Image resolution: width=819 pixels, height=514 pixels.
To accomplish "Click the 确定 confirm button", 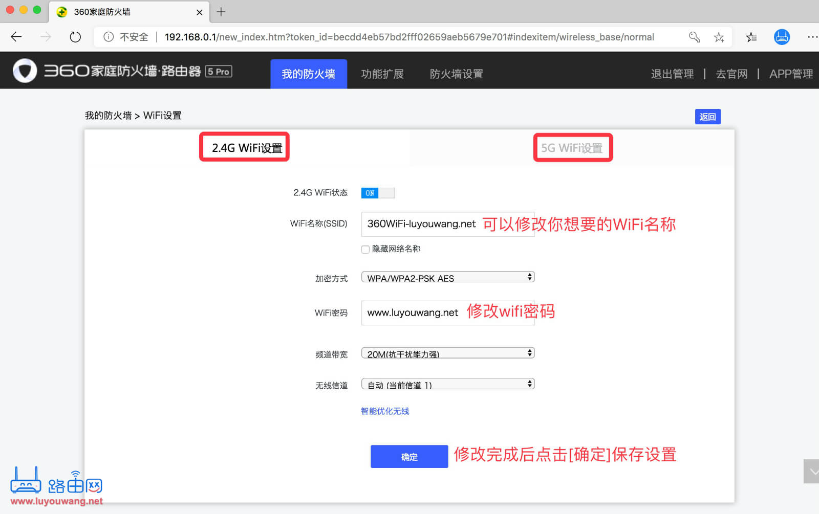I will pyautogui.click(x=408, y=456).
